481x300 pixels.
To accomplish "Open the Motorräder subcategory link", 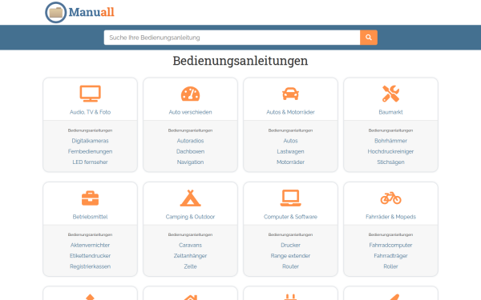I will coord(290,162).
